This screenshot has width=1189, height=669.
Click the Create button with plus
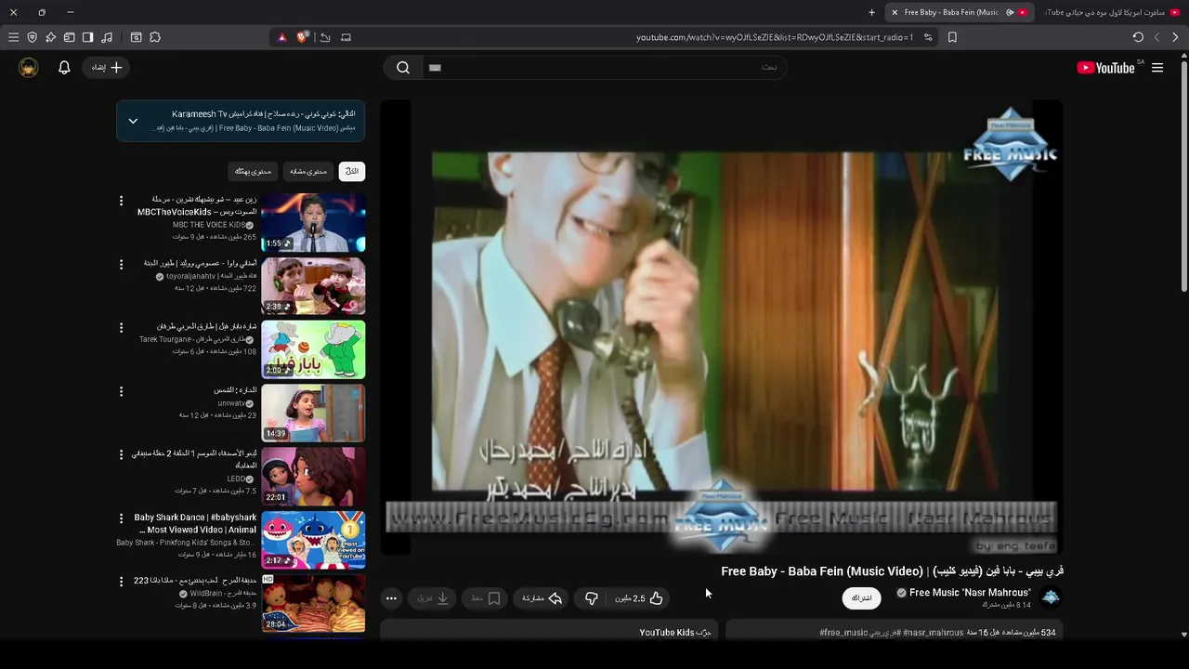[107, 68]
